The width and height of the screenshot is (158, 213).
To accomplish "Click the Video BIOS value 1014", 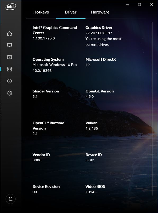I will click(90, 192).
